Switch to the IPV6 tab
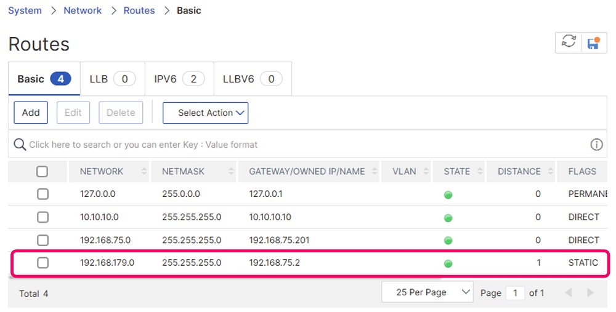 click(179, 79)
